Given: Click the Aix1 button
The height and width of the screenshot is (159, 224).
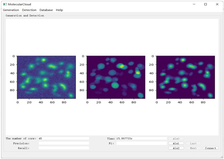Looking at the screenshot, I should [176, 143].
